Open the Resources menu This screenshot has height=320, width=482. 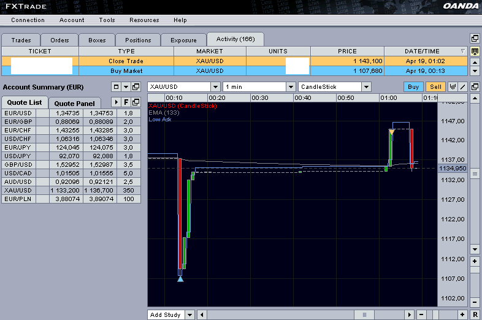click(x=144, y=20)
